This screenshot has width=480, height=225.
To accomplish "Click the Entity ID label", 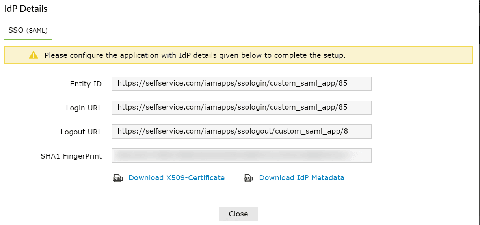I will pos(86,84).
